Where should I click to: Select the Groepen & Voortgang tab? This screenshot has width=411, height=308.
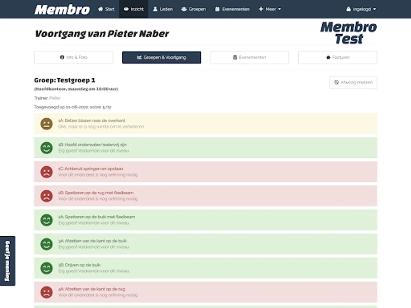point(161,57)
